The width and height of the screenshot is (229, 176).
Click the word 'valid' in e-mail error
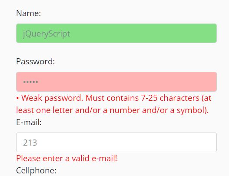pos(80,158)
